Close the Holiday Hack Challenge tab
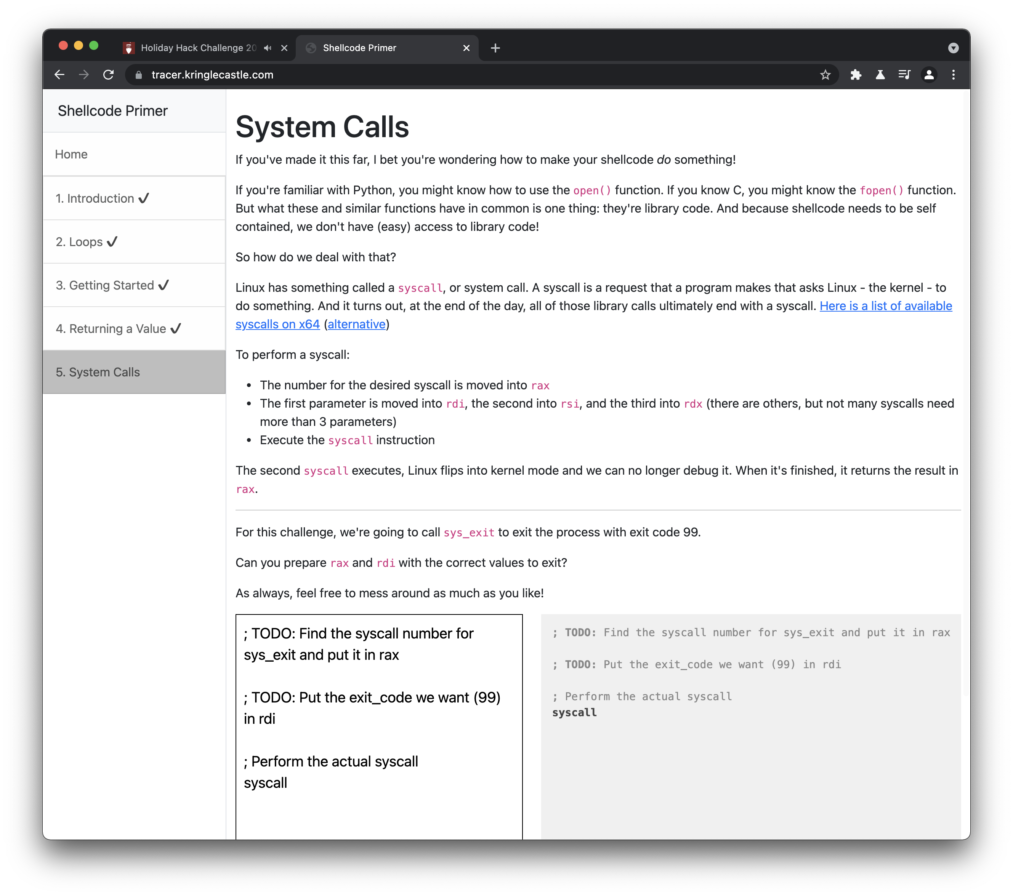Image resolution: width=1013 pixels, height=896 pixels. click(x=284, y=48)
